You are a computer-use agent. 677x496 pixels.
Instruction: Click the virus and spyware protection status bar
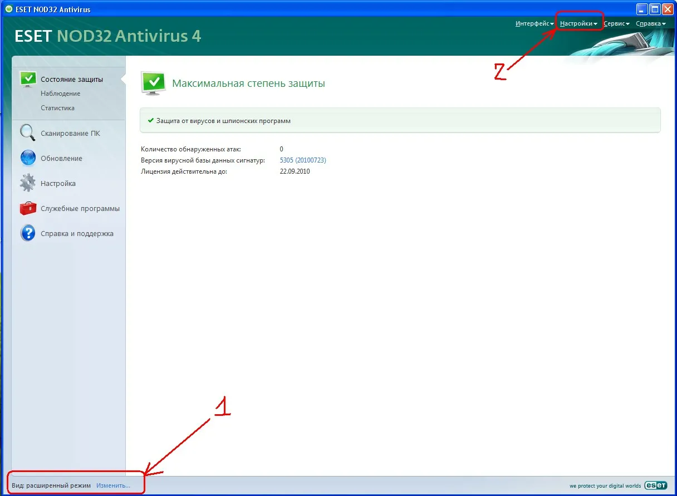pyautogui.click(x=400, y=120)
